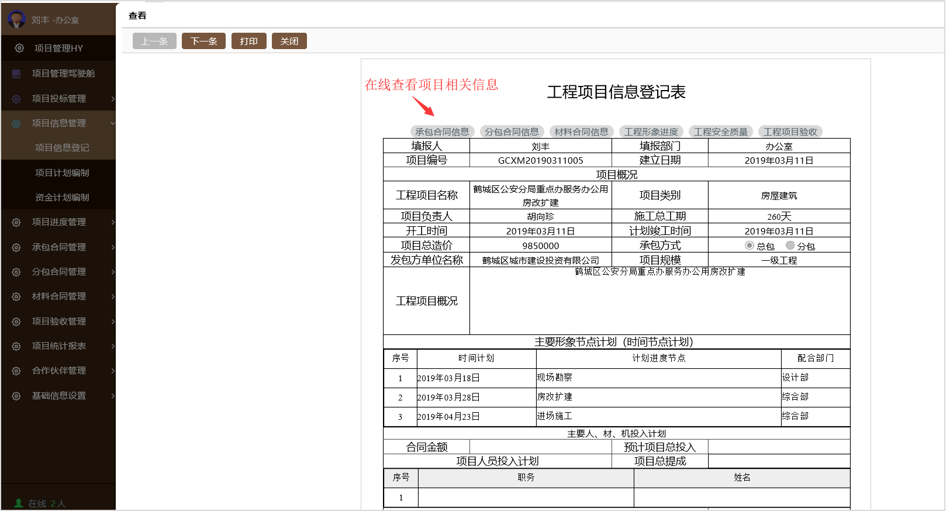
Task: Open the 项目计划编制 submenu item
Action: (62, 173)
